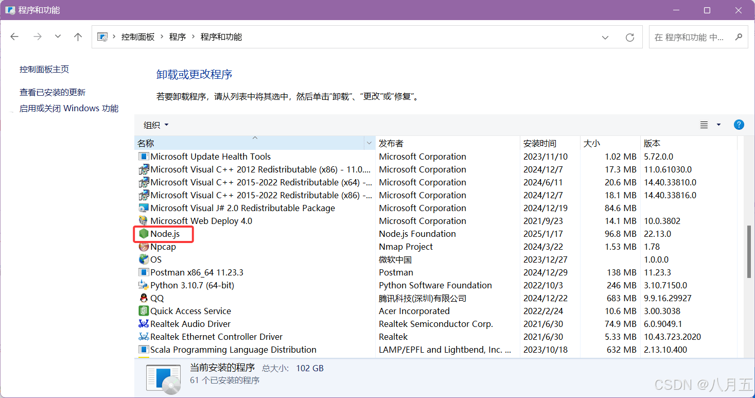Screen dimensions: 755x398
Task: Select the 微软中国 publisher cell
Action: pyautogui.click(x=395, y=259)
